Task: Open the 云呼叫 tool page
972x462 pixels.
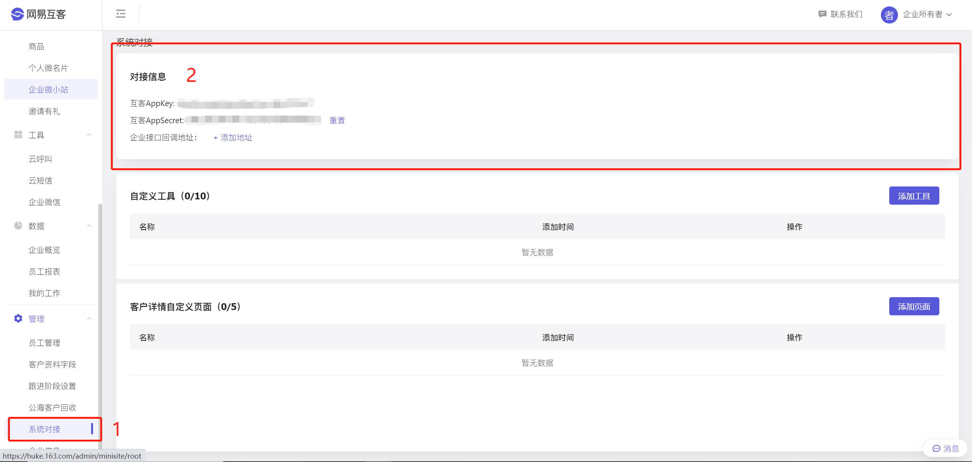Action: 40,159
